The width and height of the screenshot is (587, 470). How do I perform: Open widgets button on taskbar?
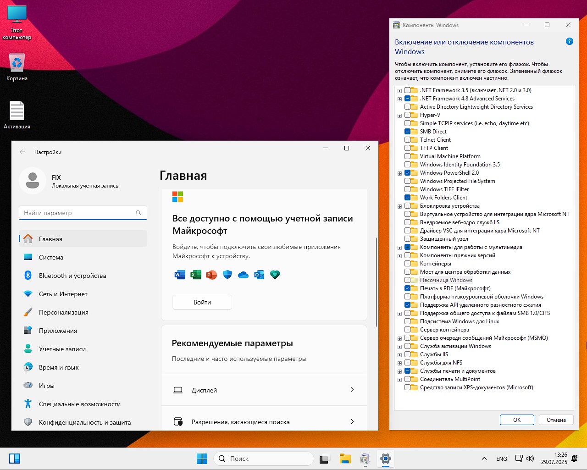pos(15,459)
